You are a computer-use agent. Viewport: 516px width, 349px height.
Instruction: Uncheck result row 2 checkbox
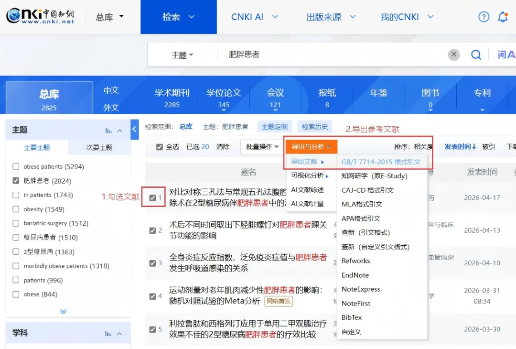[x=152, y=230]
